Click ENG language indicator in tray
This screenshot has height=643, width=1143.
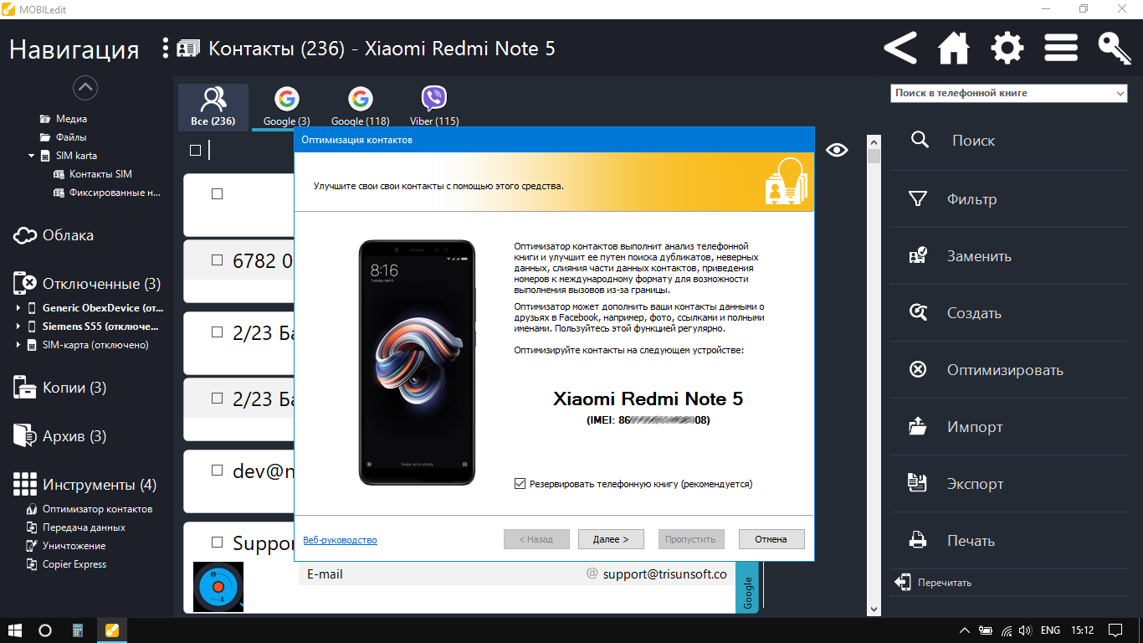[x=1051, y=630]
